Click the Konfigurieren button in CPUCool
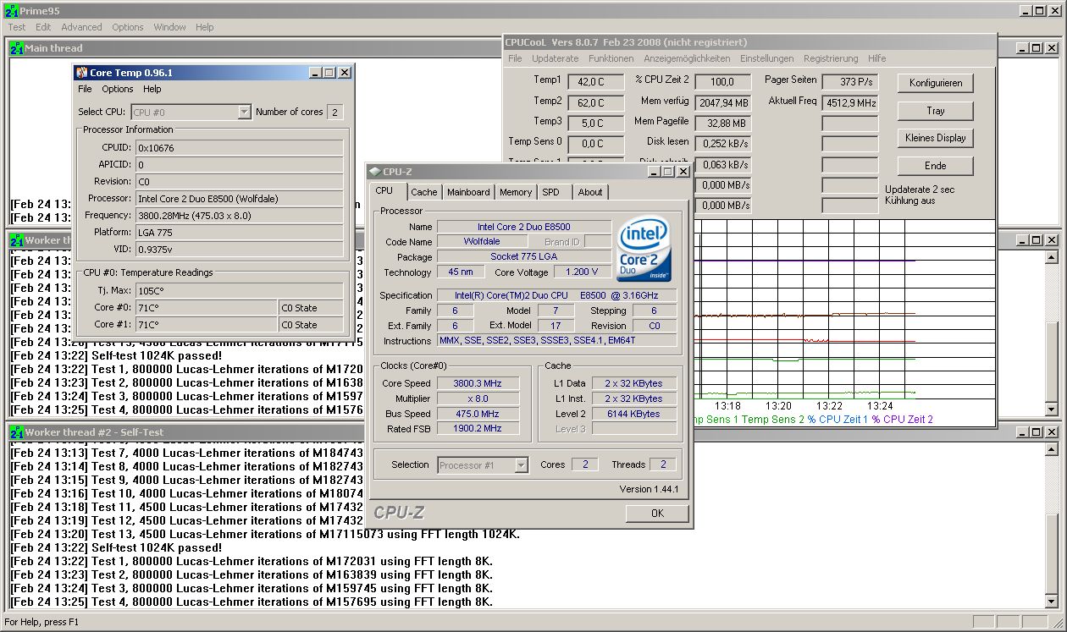This screenshot has height=632, width=1067. click(x=935, y=83)
